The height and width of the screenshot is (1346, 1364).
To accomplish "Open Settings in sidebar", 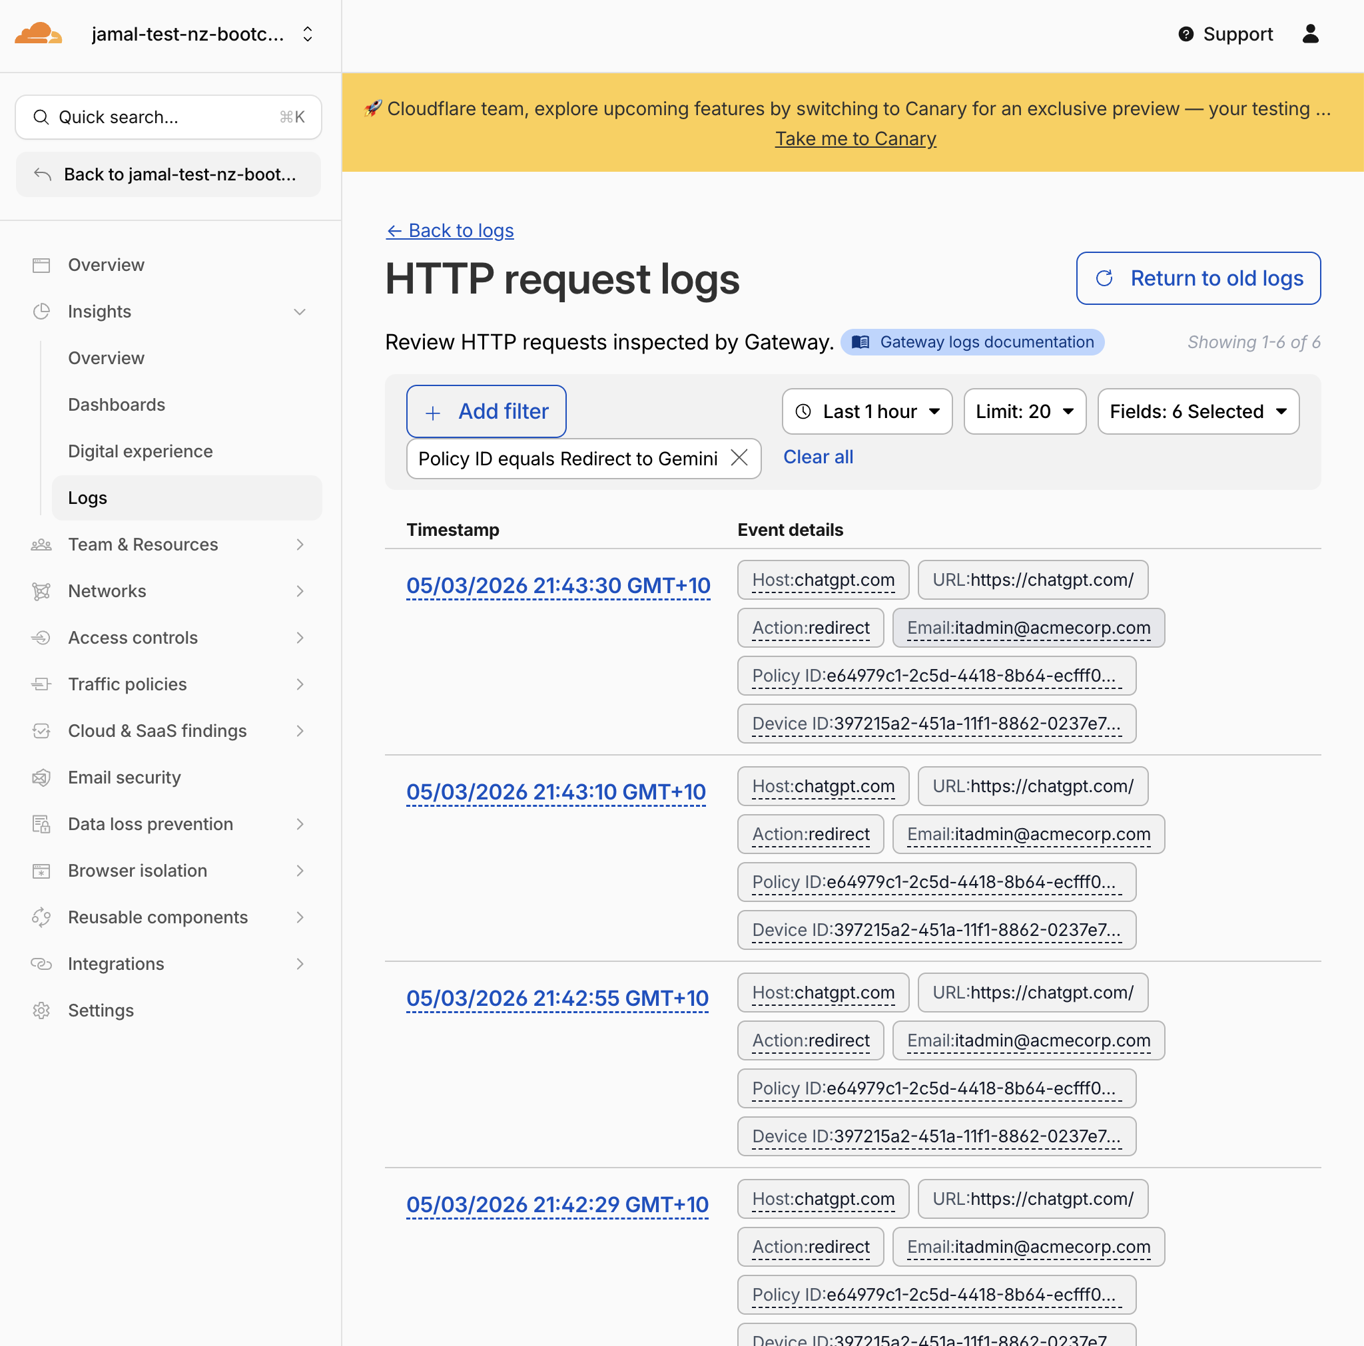I will pos(101,1010).
